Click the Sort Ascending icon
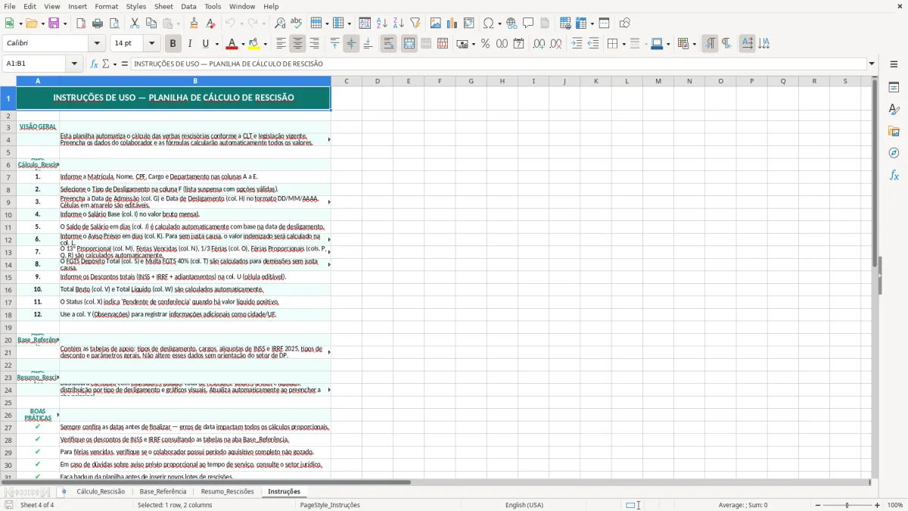The width and height of the screenshot is (908, 511). coord(382,23)
